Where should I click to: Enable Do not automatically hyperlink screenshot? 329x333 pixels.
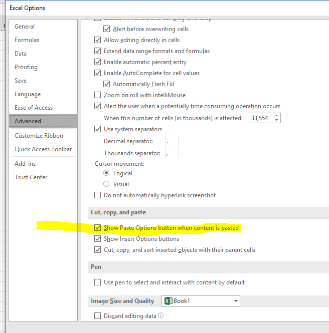point(97,195)
